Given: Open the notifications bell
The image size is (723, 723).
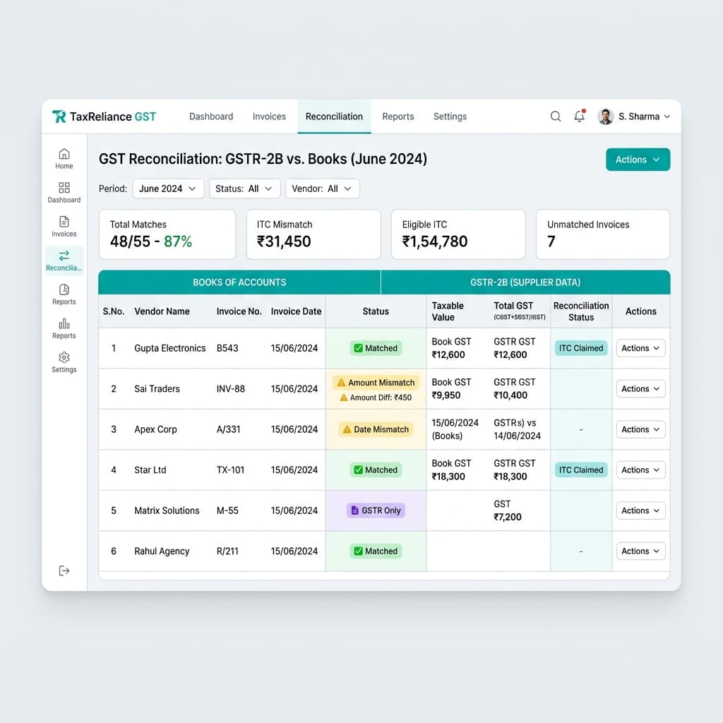Looking at the screenshot, I should coord(580,116).
